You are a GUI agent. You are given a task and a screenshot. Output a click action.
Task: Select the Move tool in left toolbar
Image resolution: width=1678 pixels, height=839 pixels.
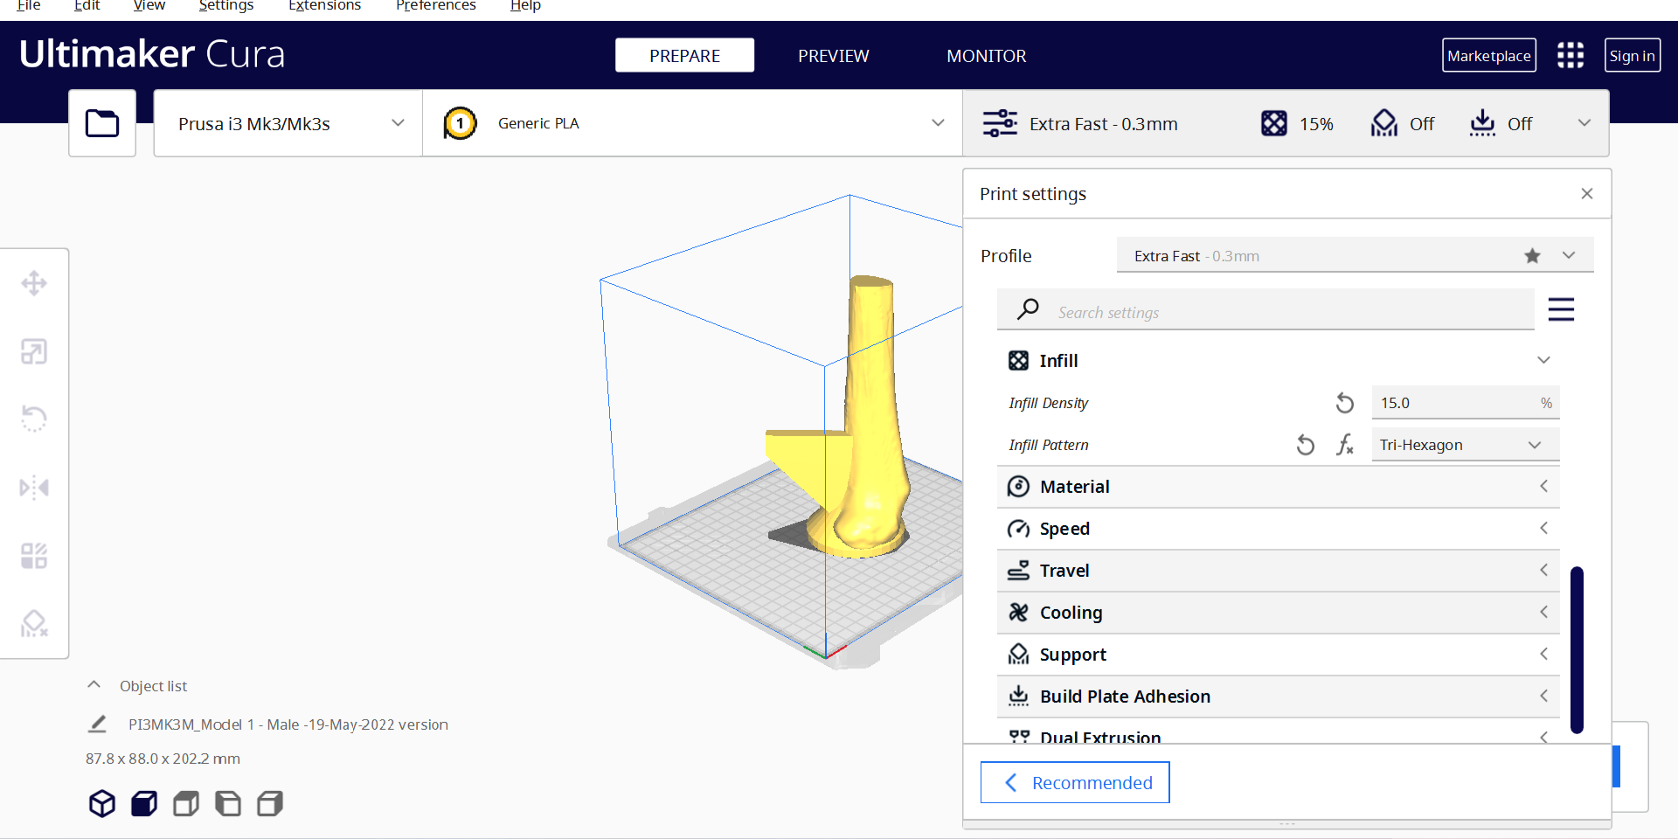click(34, 283)
